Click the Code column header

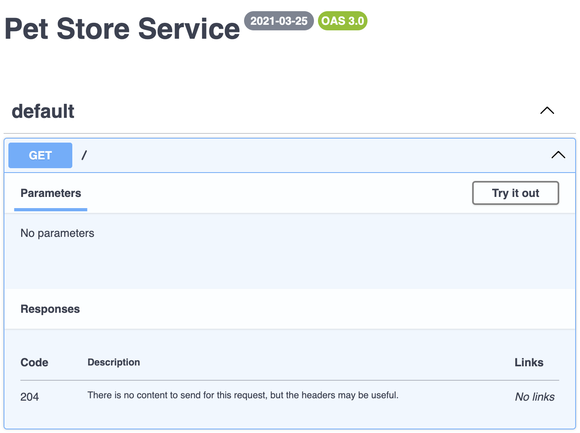[34, 362]
